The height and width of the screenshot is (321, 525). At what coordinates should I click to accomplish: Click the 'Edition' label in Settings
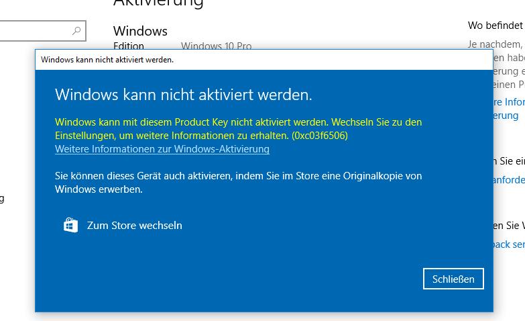tap(129, 46)
